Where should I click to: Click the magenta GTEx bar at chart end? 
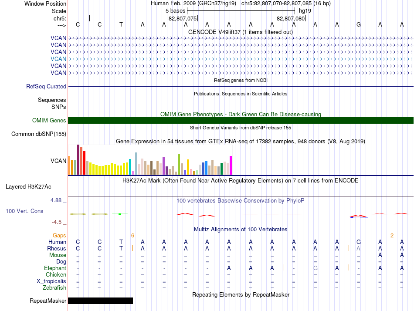point(231,165)
